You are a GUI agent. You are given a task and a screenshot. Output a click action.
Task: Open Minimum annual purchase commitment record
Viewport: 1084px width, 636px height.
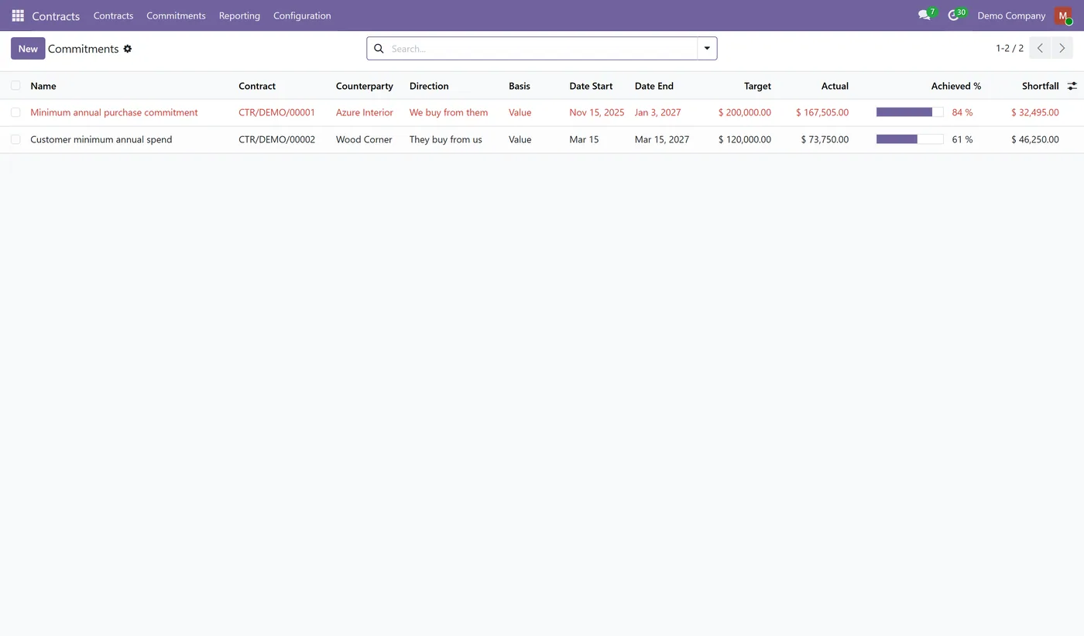(114, 112)
